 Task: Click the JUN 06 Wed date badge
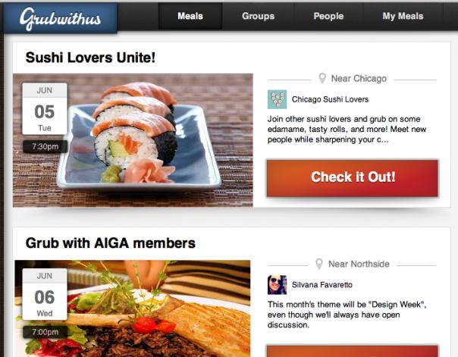click(x=45, y=294)
